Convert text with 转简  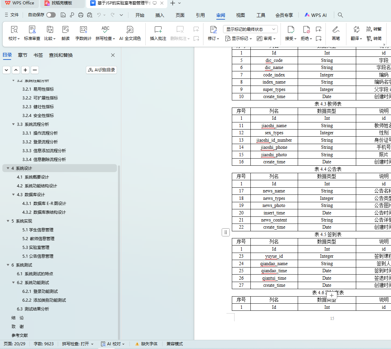point(374,39)
